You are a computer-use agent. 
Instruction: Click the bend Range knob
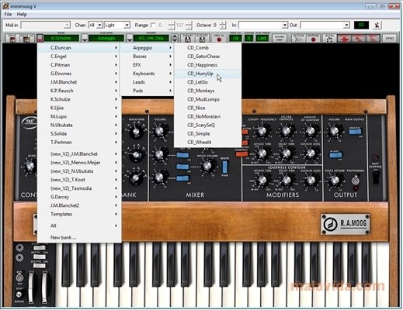(19, 294)
